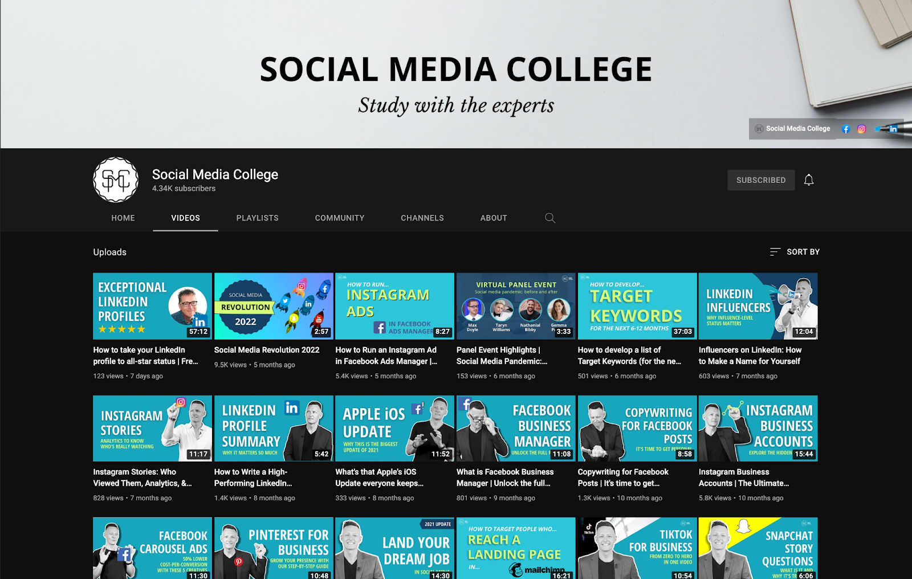Open LinkedIn Profile Summary thumbnail
The height and width of the screenshot is (579, 912).
(274, 429)
